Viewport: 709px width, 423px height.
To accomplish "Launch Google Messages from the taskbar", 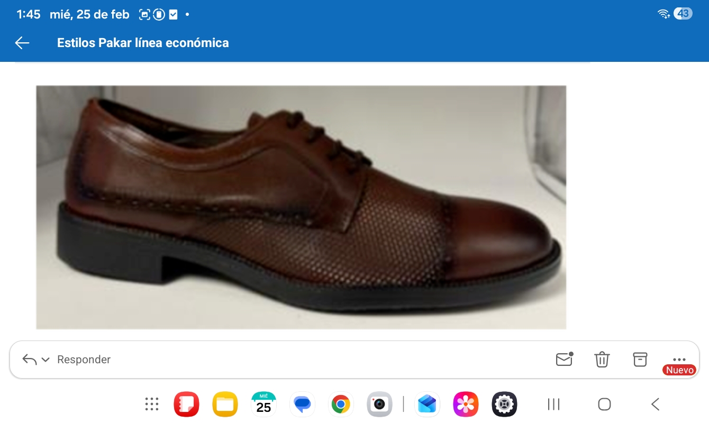I will (302, 404).
